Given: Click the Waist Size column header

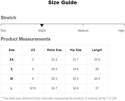Looking at the screenshot, I should pyautogui.click(x=54, y=50).
